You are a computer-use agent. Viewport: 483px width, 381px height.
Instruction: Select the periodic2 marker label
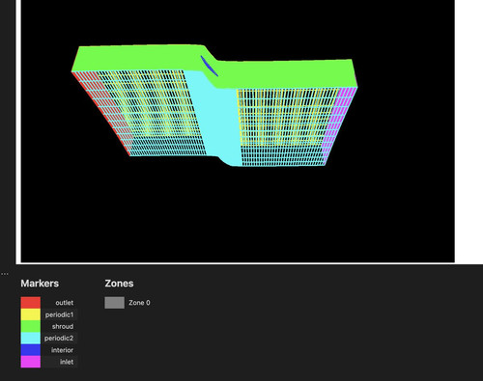click(x=59, y=339)
